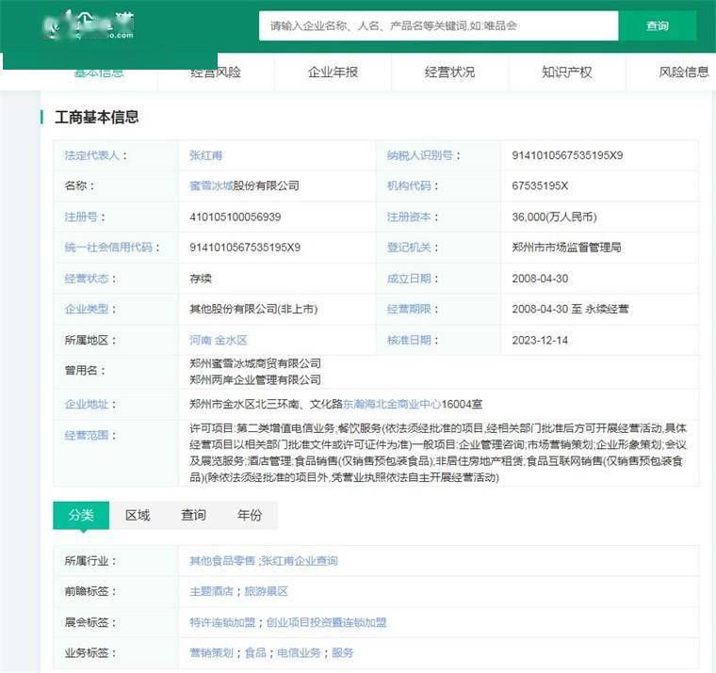The image size is (716, 673).
Task: Click the 食品 business tag
Action: click(255, 653)
